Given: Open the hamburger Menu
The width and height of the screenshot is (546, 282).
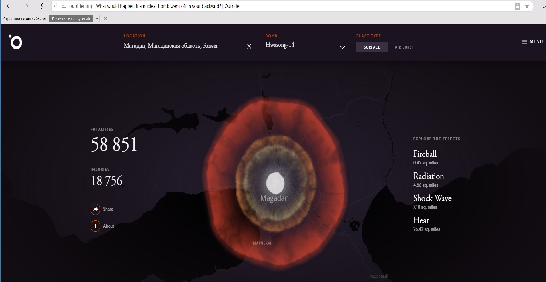Looking at the screenshot, I should pyautogui.click(x=532, y=42).
